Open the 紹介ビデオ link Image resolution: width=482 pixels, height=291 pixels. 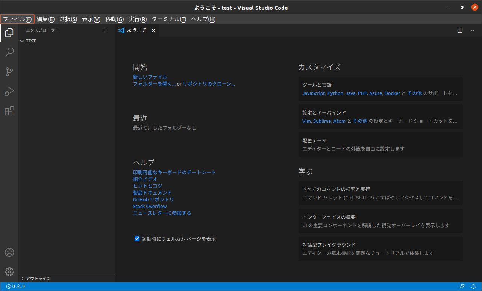(x=145, y=179)
